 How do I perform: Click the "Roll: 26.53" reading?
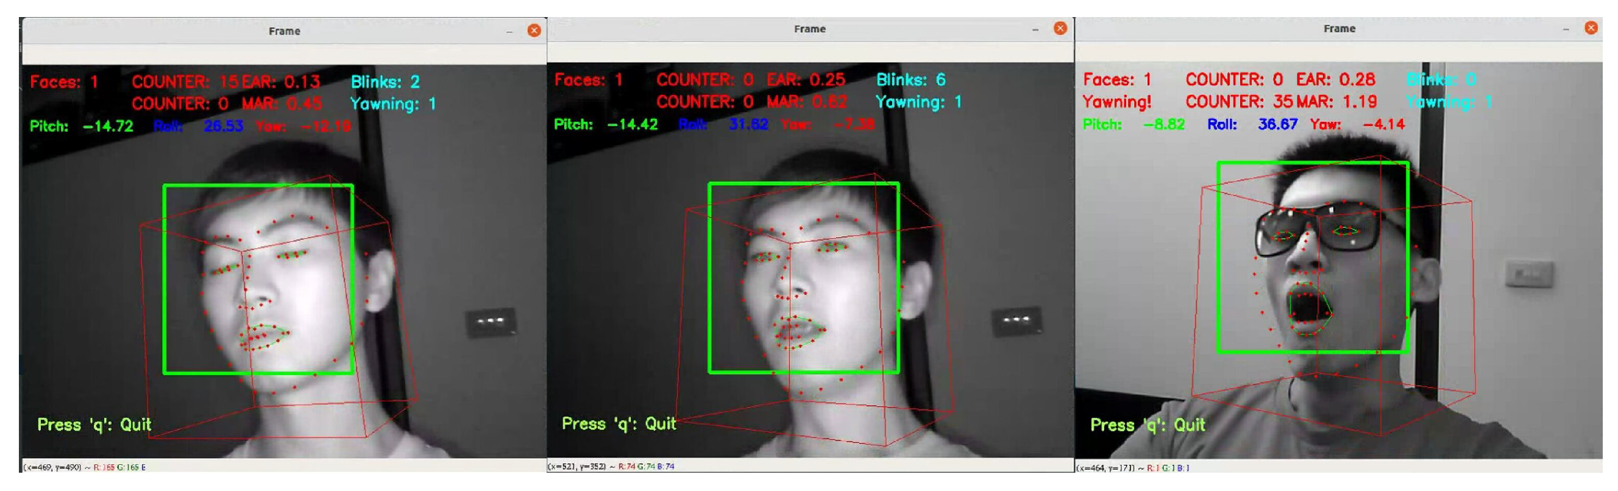[199, 126]
